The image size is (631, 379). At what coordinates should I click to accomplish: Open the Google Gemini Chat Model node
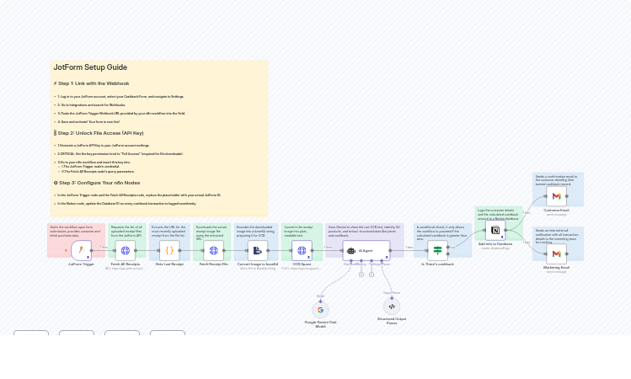pos(320,310)
